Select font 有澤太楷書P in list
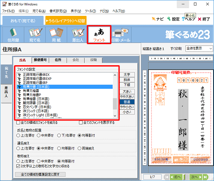Viewport: 214px width, 181px height. 65,95
